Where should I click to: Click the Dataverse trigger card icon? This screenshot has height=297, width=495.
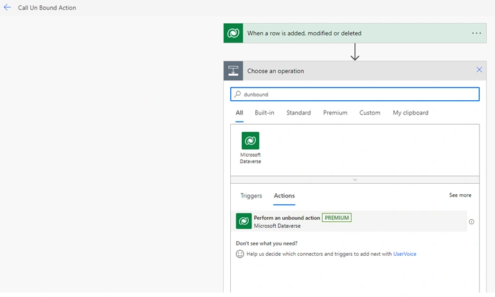click(x=233, y=33)
